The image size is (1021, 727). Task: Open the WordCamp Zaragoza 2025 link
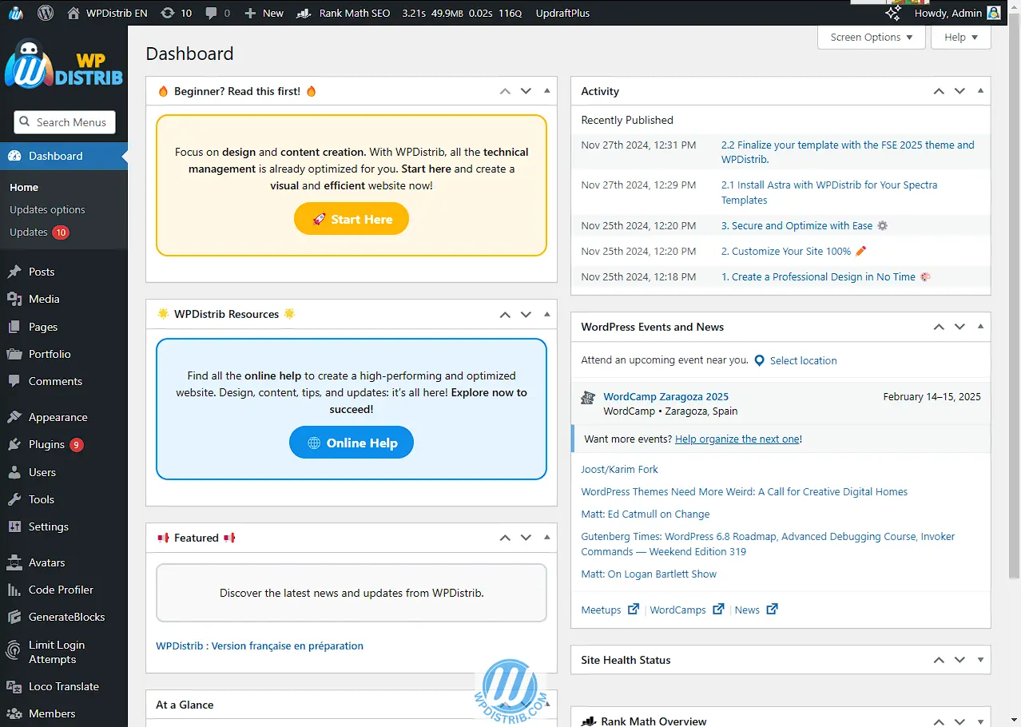point(665,396)
